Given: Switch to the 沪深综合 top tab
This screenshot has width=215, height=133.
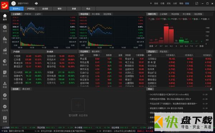Looking at the screenshot, I should tap(31, 9).
